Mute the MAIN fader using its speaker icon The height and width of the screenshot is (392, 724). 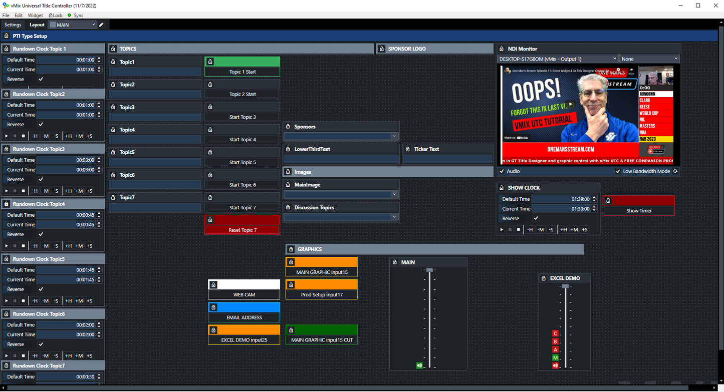[x=419, y=365]
